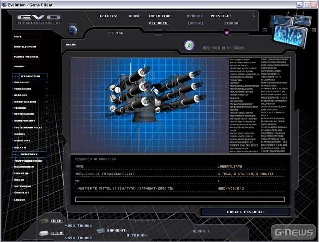
Task: Click Logout below Planet Wechsel
Action: pos(19,66)
